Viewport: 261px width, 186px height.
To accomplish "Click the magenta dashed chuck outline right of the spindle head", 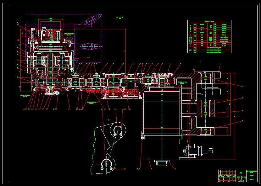I will (x=91, y=46).
